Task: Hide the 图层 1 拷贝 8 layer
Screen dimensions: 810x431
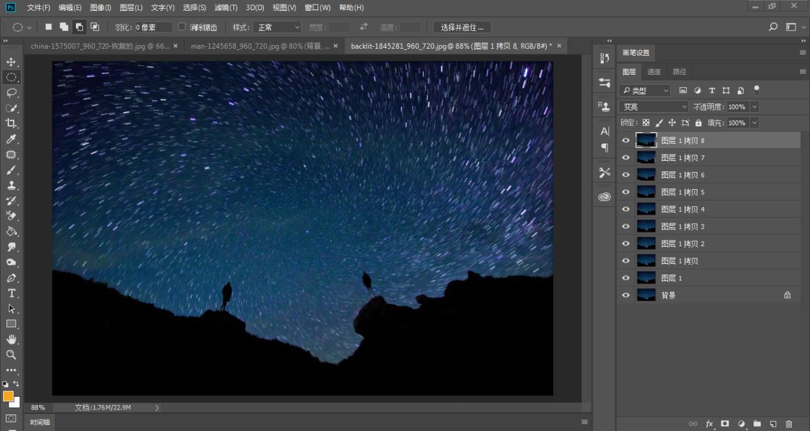Action: coord(626,141)
